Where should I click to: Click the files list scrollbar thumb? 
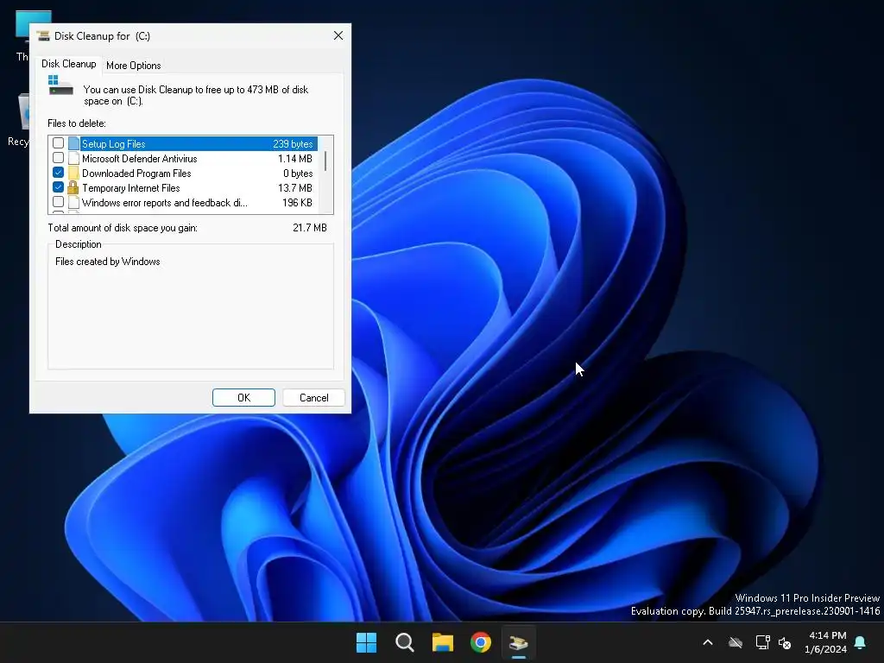pyautogui.click(x=325, y=161)
